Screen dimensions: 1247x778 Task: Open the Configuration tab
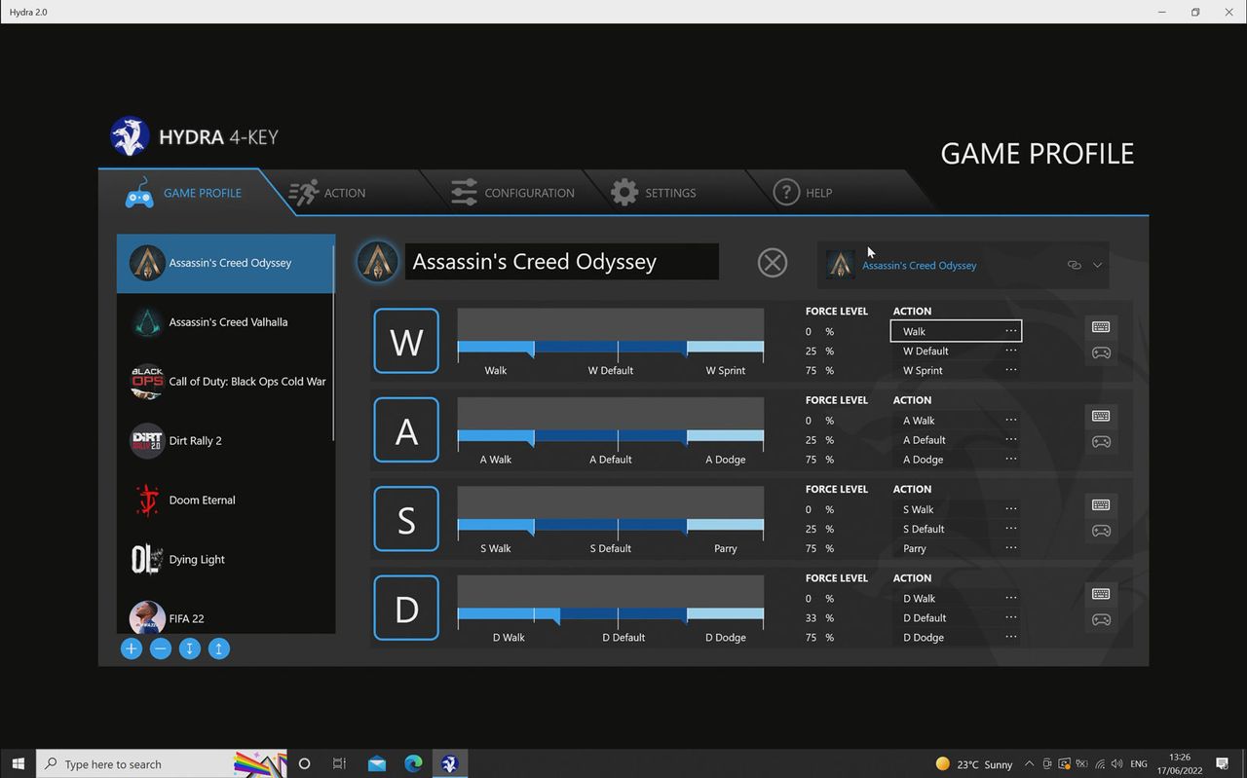tap(512, 193)
